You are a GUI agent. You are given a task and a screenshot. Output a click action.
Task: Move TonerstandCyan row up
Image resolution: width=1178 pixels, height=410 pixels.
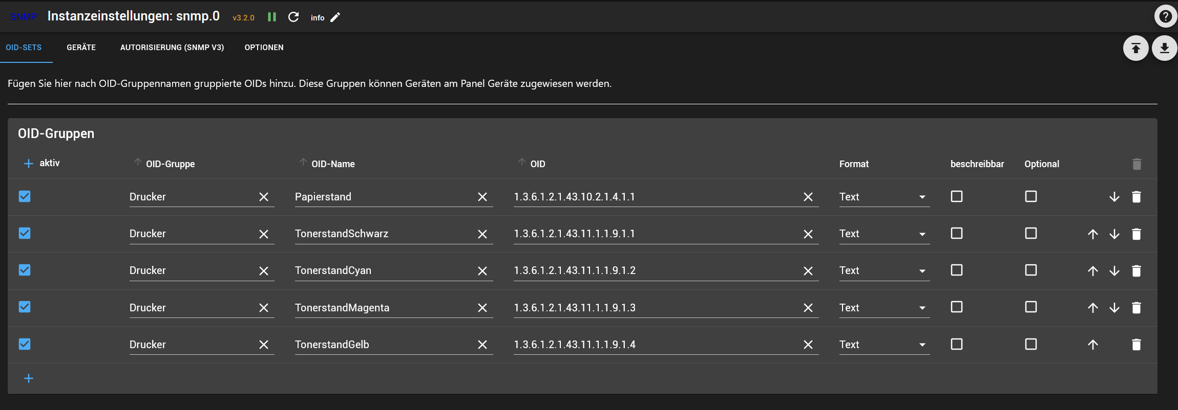[x=1092, y=271]
